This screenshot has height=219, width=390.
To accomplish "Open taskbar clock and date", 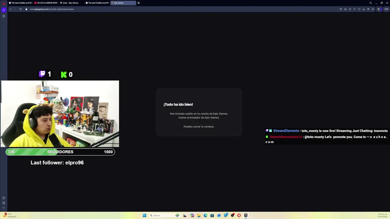I will click(382, 215).
